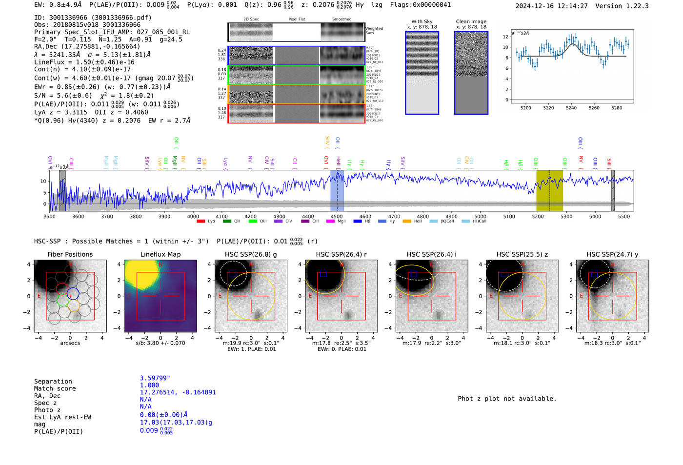The image size is (683, 465).
Task: Click the yellow highlighted band in the spectrum
Action: coord(550,191)
